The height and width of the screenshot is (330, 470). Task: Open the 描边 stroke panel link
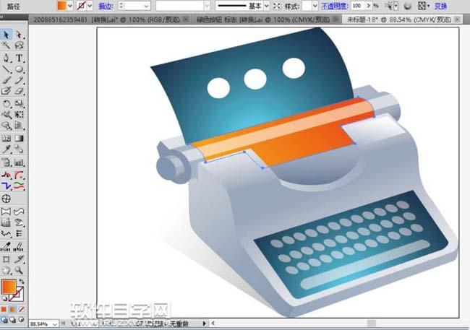coord(106,6)
